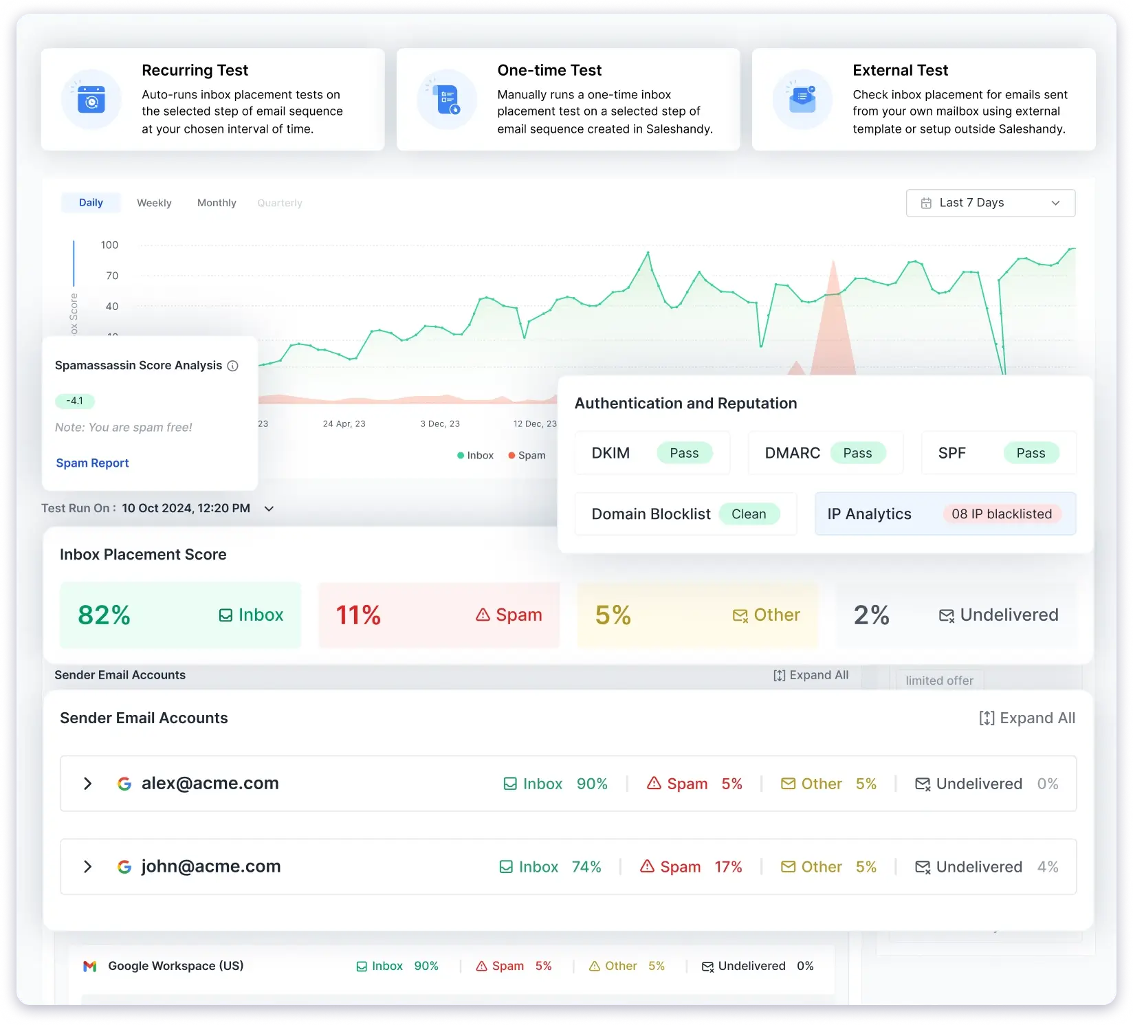Switch to the Monthly tab
The height and width of the screenshot is (1025, 1133).
pos(217,203)
